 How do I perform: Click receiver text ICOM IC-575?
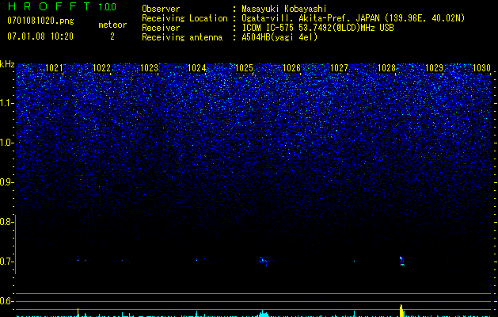pyautogui.click(x=268, y=28)
